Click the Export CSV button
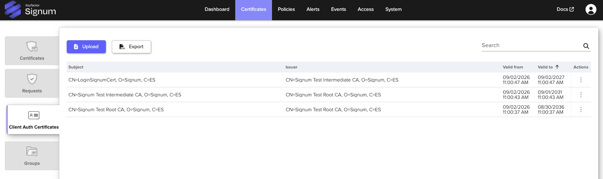Screen dimensions: 603x179 click(x=131, y=47)
